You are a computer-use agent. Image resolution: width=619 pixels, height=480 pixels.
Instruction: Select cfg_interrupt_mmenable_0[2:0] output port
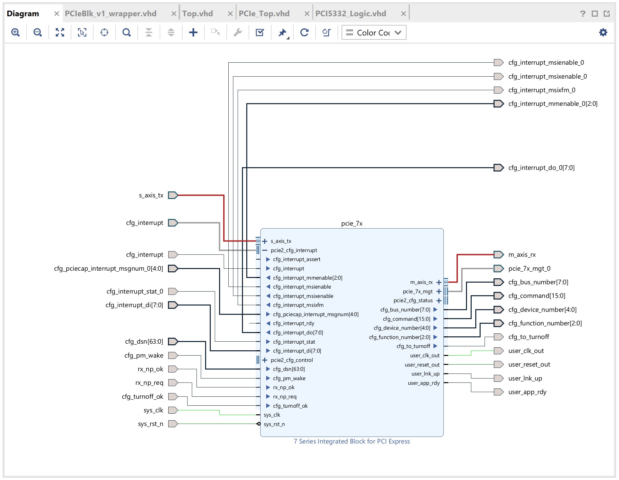(499, 104)
